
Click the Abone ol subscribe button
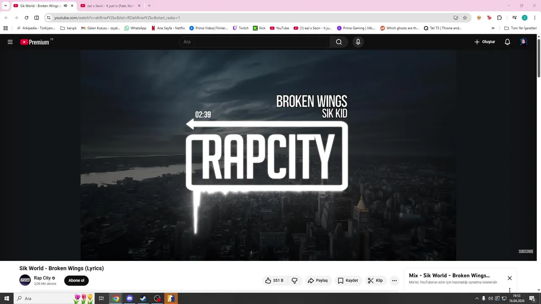pos(77,280)
